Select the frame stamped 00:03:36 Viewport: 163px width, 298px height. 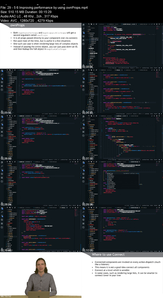click(x=41, y=92)
